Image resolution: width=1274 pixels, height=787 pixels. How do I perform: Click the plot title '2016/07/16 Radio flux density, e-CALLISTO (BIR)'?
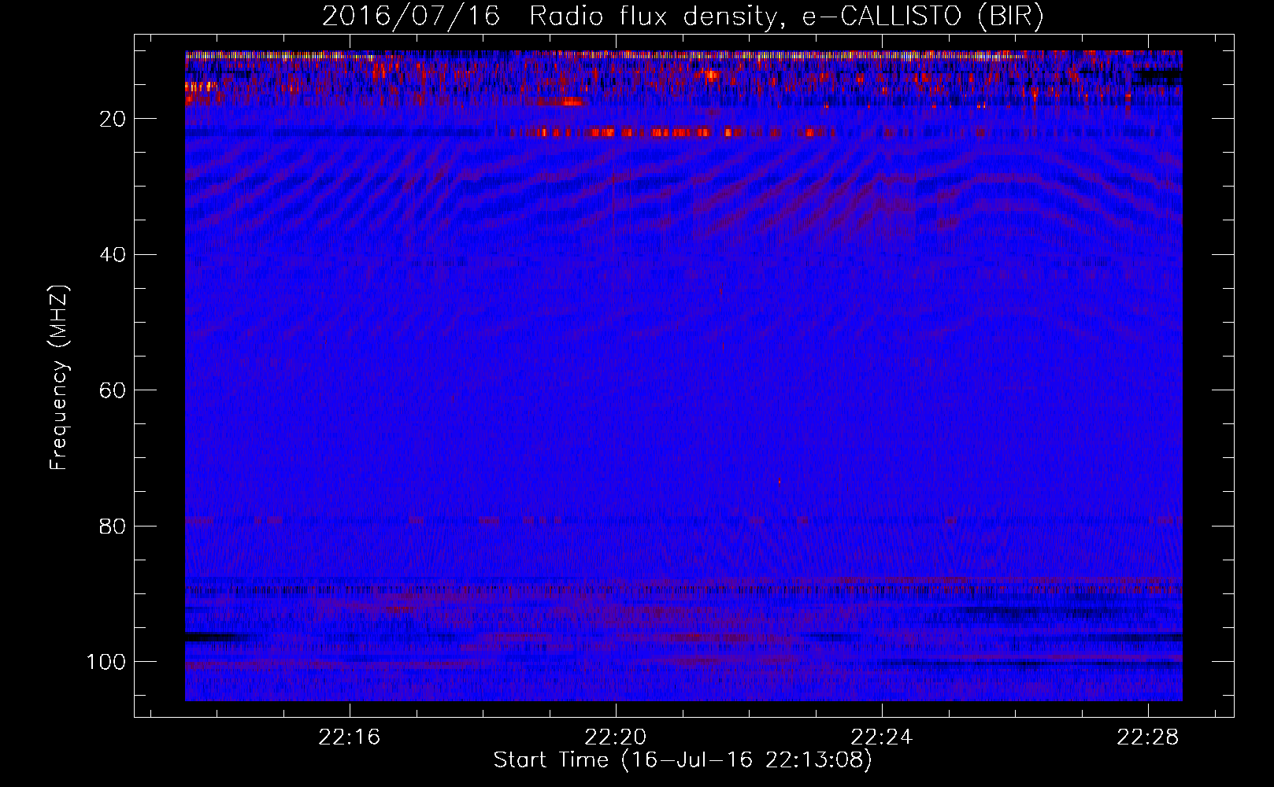pos(683,17)
